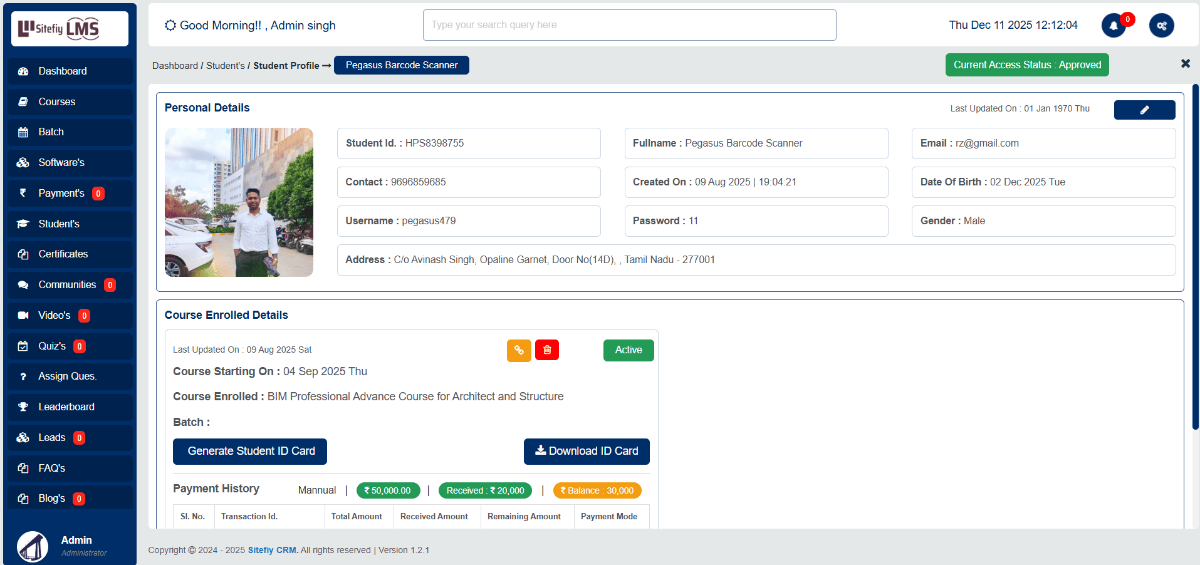
Task: Close the student profile with X icon
Action: [1185, 64]
